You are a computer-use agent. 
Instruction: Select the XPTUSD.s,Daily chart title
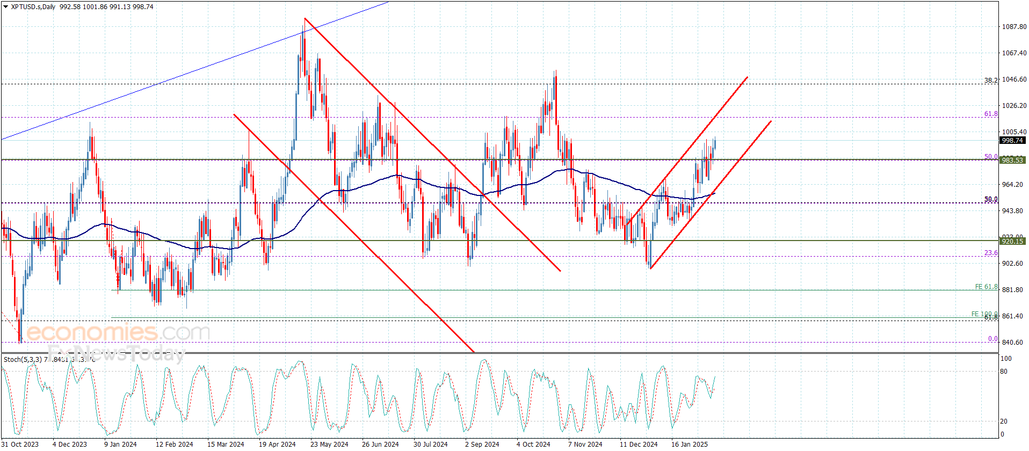click(33, 7)
